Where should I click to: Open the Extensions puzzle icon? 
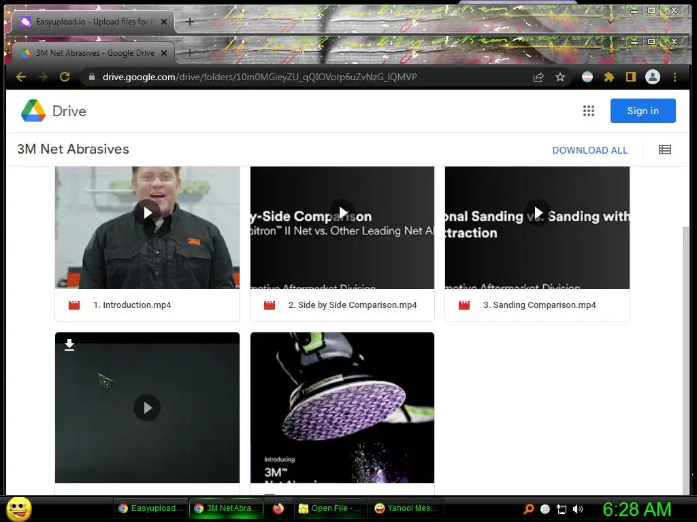point(609,77)
